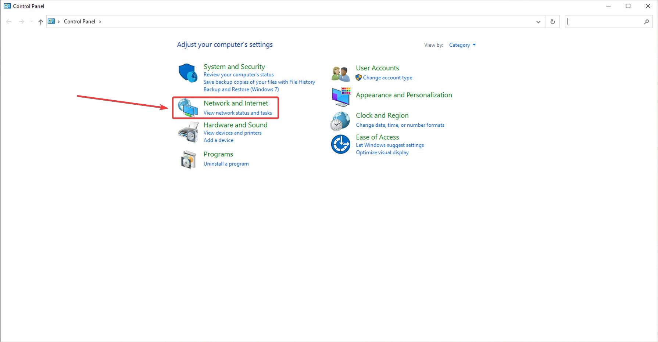
Task: Open Ease of Access category
Action: pos(377,137)
